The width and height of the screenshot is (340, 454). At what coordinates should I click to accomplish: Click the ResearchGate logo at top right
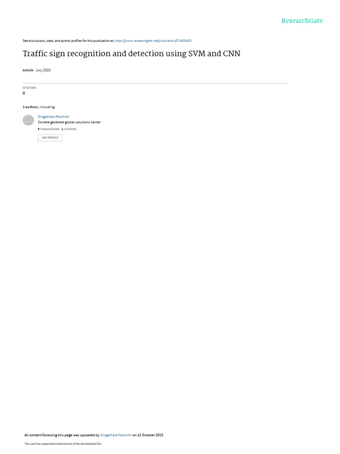click(x=302, y=21)
